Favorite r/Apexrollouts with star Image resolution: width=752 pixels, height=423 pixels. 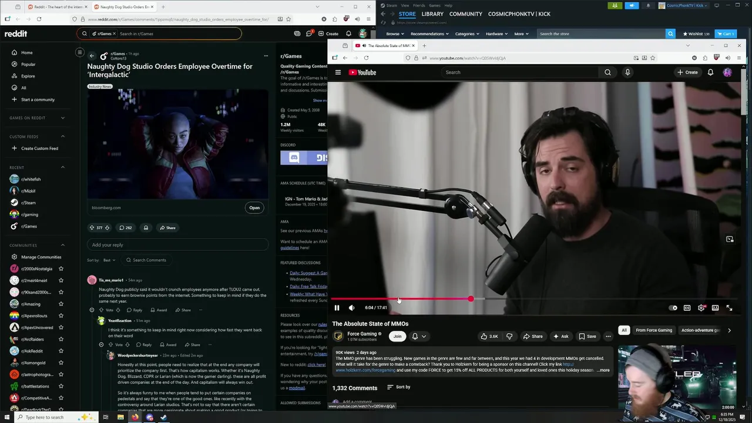pos(61,315)
